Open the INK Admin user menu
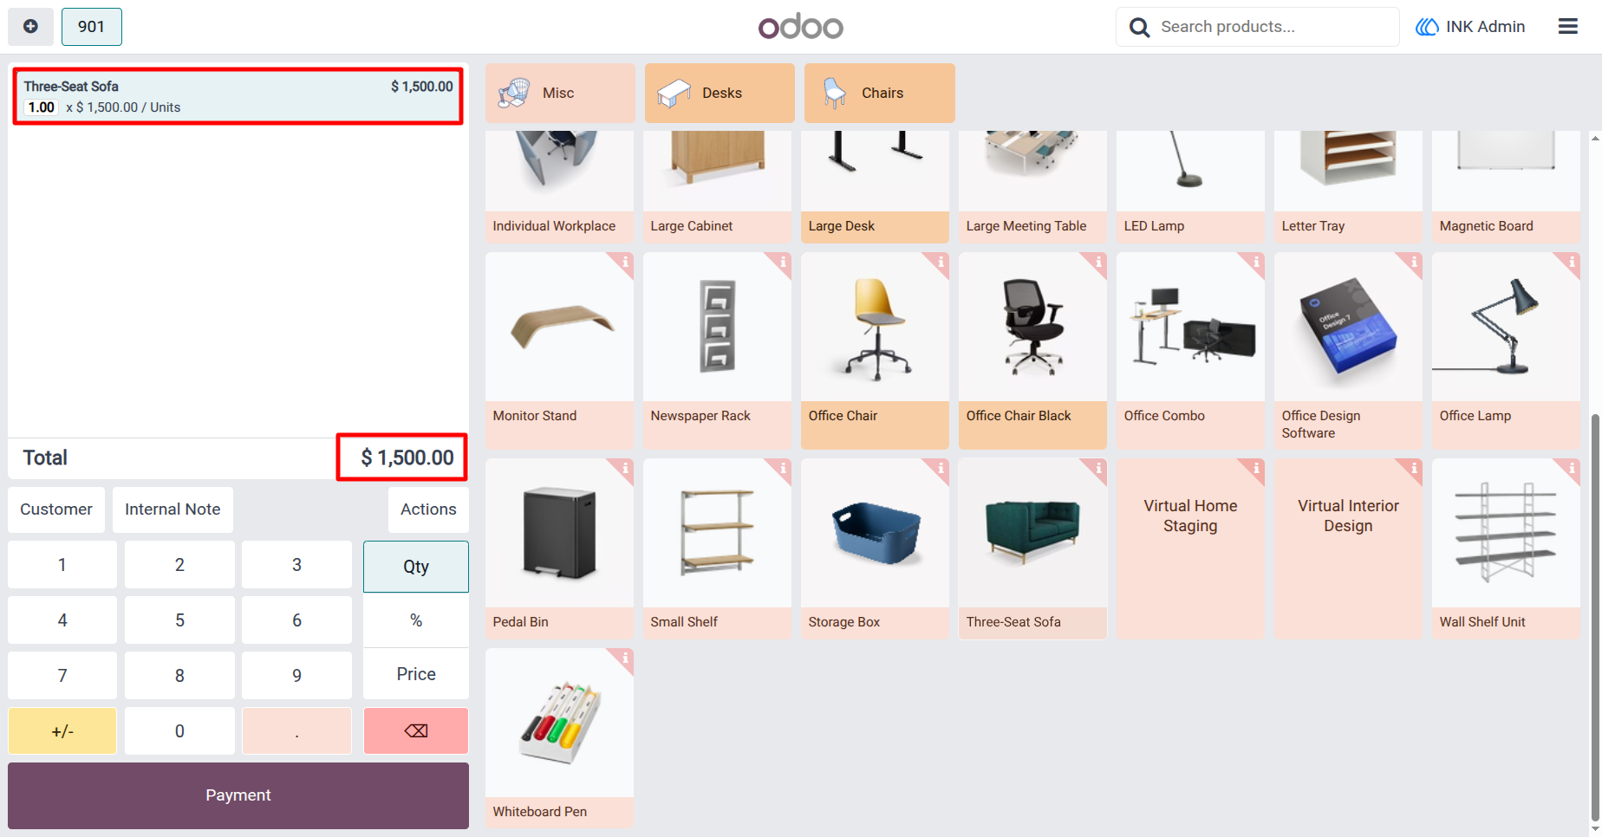 click(1470, 27)
